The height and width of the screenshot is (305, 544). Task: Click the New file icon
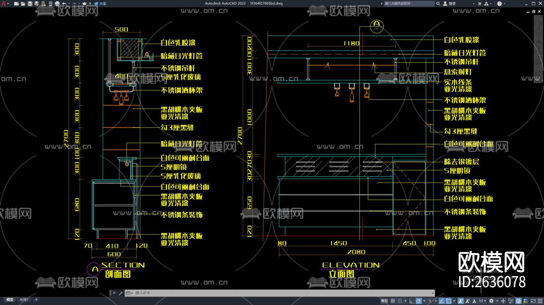16,4
